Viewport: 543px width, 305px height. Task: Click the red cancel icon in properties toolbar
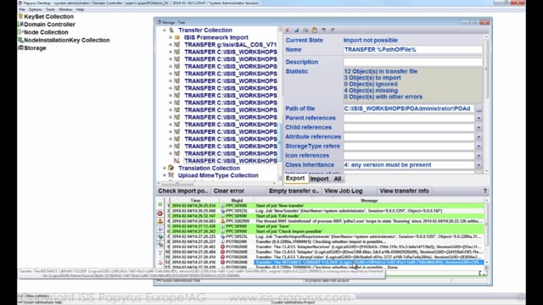pyautogui.click(x=287, y=30)
